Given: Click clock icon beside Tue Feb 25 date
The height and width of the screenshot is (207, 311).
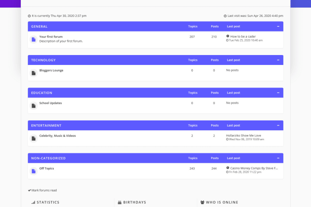Looking at the screenshot, I should [227, 40].
